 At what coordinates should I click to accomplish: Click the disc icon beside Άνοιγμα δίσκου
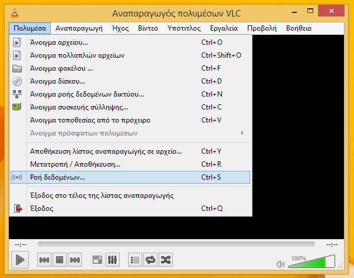17,81
